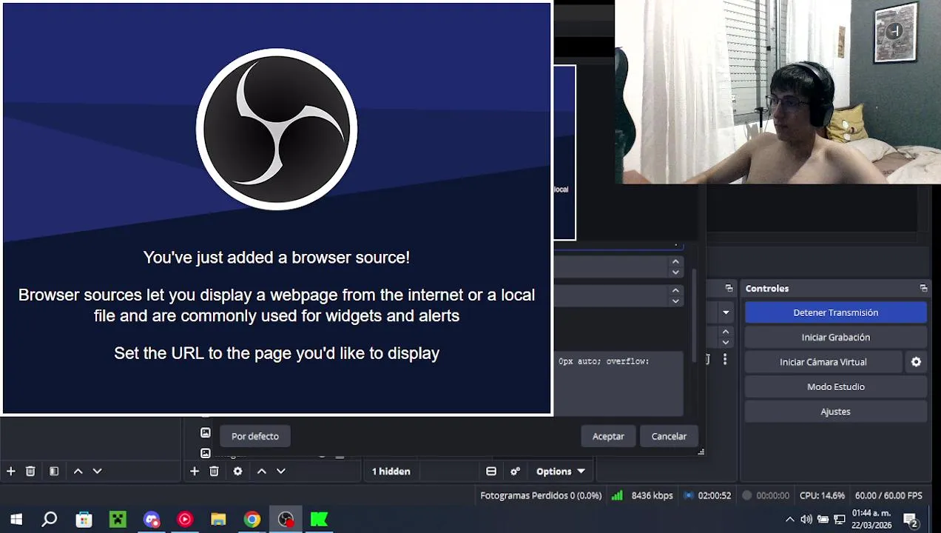Open source properties gear icon
The image size is (941, 533).
click(237, 471)
